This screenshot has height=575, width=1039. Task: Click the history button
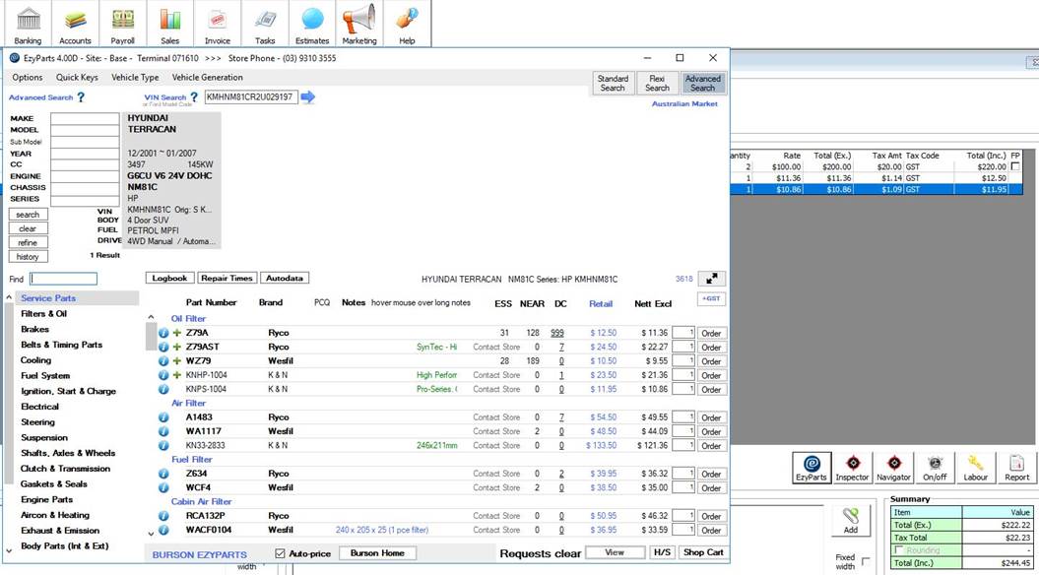tap(28, 257)
